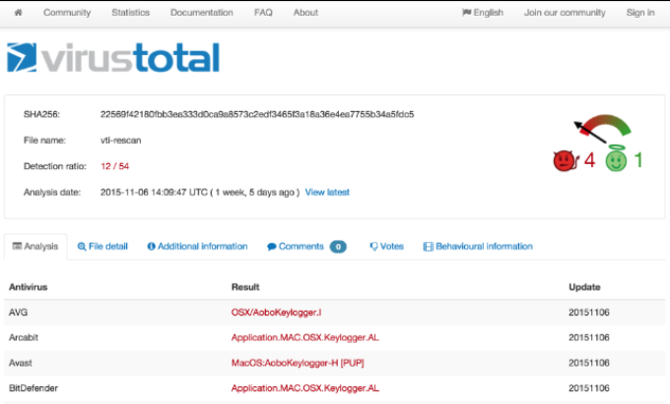Screen dimensions: 670x404
Task: Click the VirusTotal logo
Action: 113,58
